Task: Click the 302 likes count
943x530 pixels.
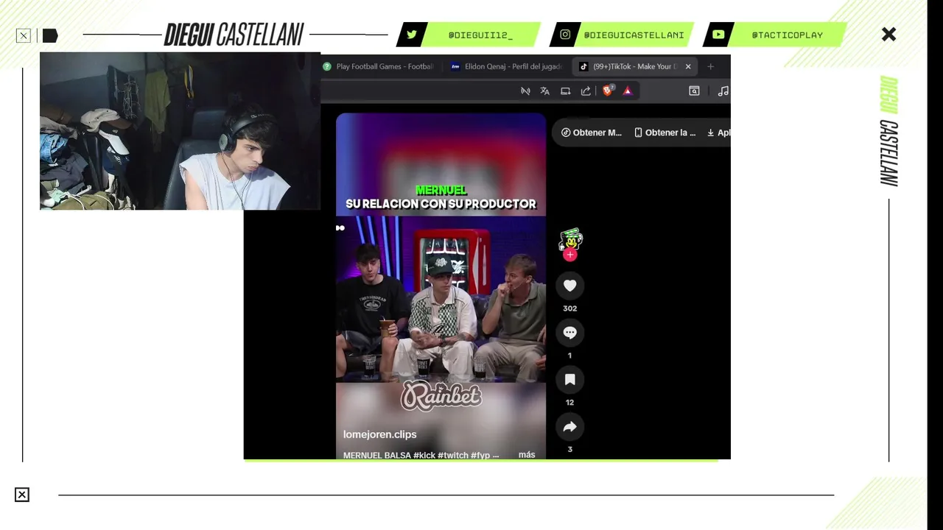Action: pyautogui.click(x=569, y=308)
